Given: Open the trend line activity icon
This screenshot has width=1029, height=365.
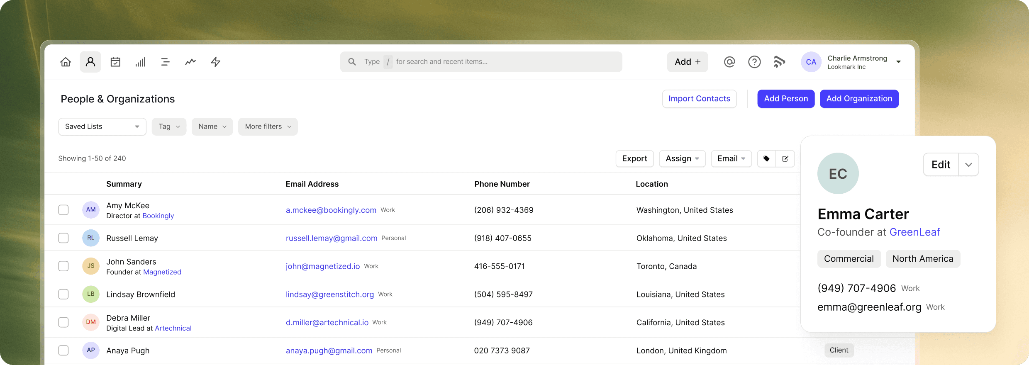Looking at the screenshot, I should tap(190, 62).
